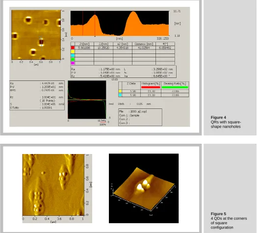257x233 pixels.
Task: Click the 'File' name line in file box
Action: coord(133,111)
